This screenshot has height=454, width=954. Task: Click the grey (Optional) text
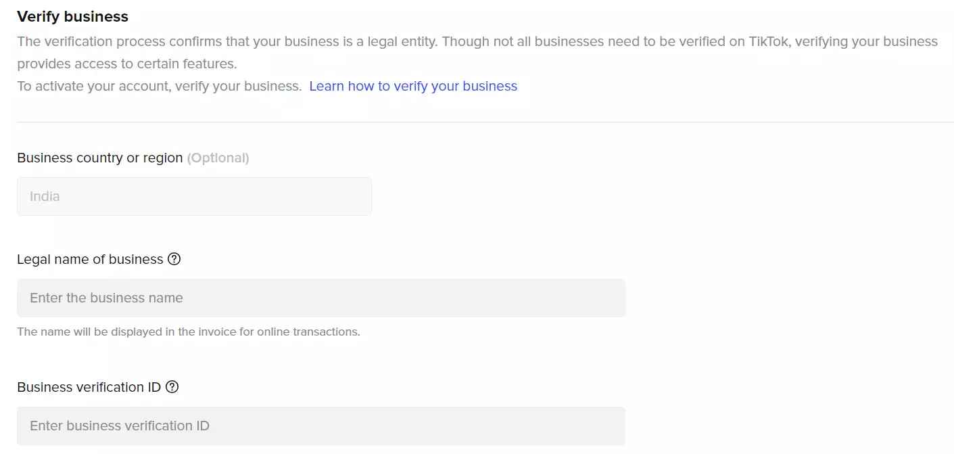(x=218, y=158)
